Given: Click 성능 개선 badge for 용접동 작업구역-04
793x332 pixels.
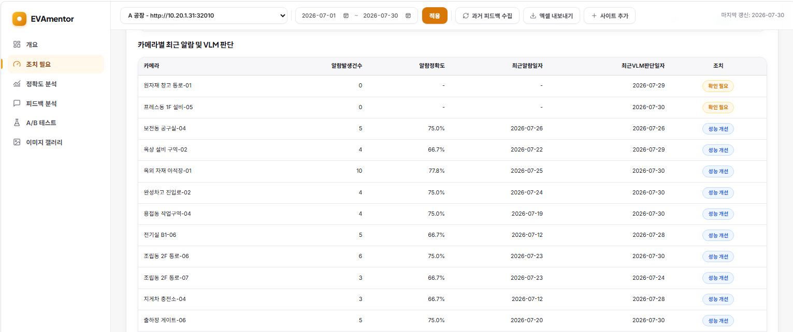Looking at the screenshot, I should pyautogui.click(x=718, y=214).
